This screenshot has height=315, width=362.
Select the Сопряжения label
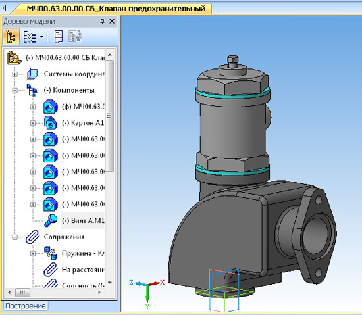[65, 237]
